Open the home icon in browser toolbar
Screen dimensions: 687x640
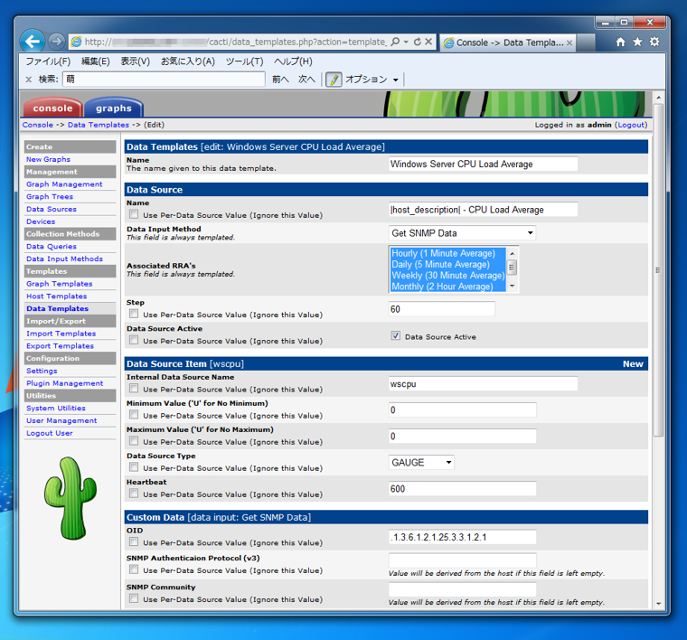[x=620, y=42]
